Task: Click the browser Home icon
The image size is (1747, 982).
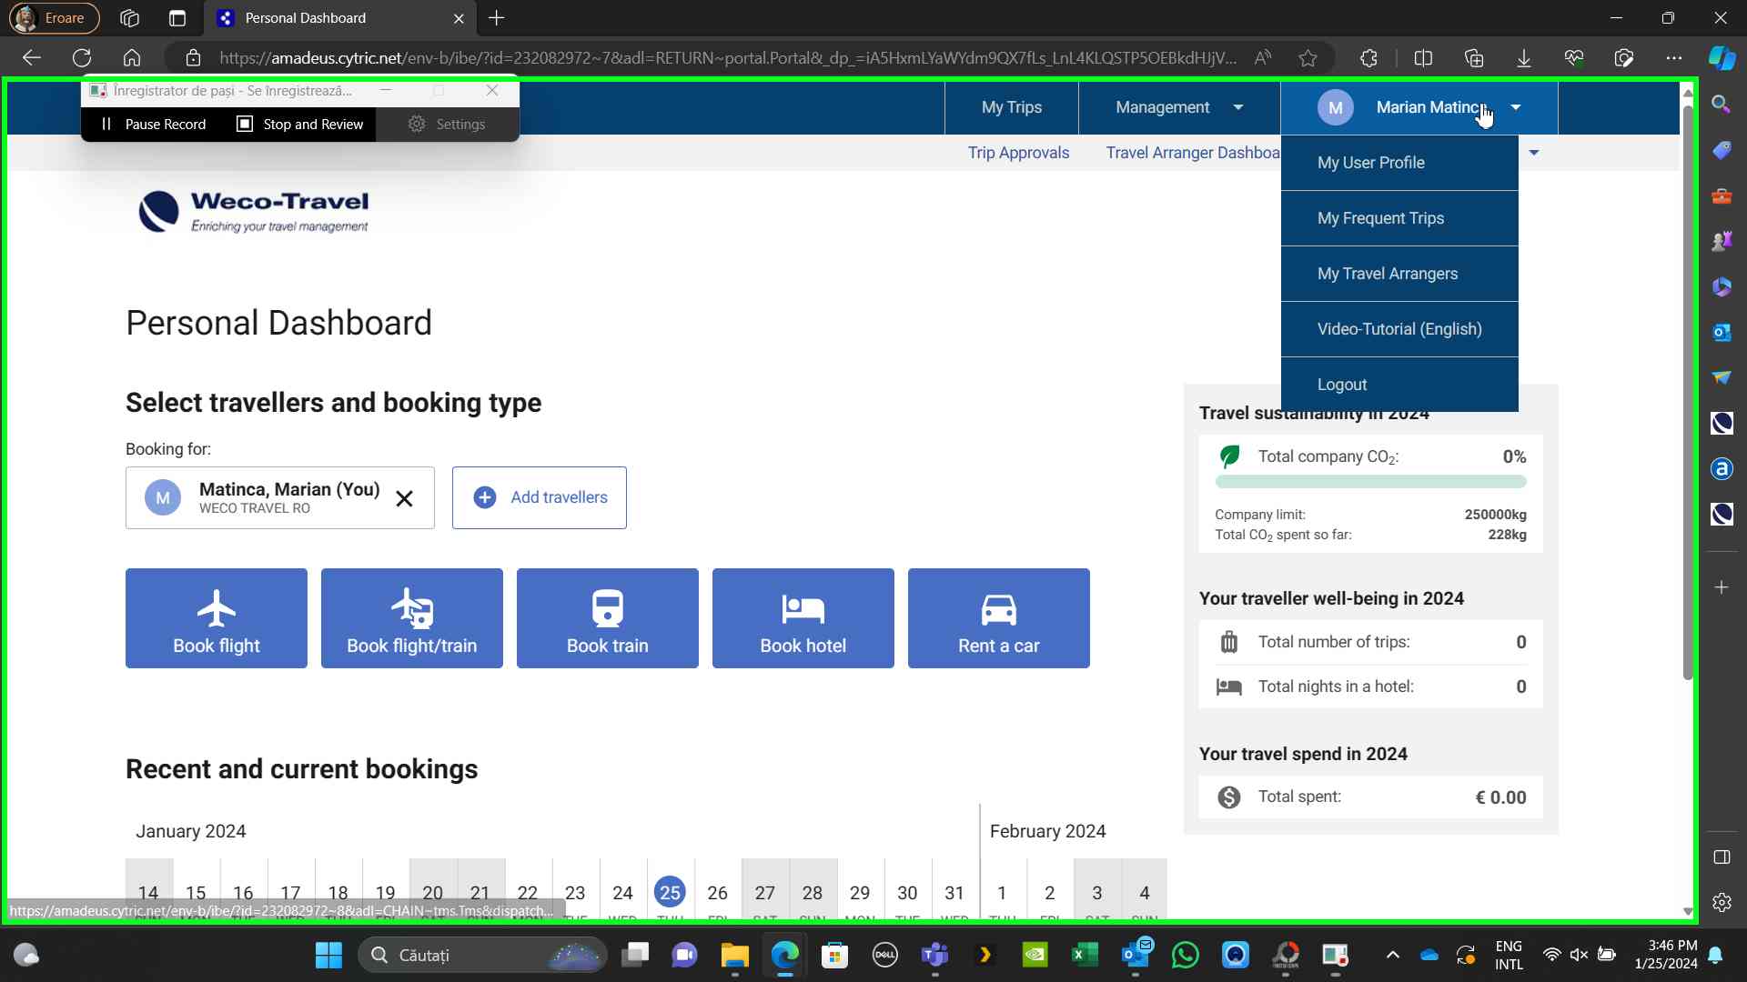Action: pos(132,58)
